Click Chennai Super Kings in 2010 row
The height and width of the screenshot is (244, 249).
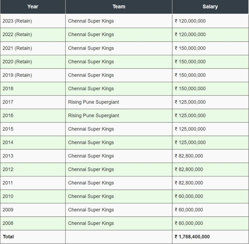pyautogui.click(x=91, y=197)
